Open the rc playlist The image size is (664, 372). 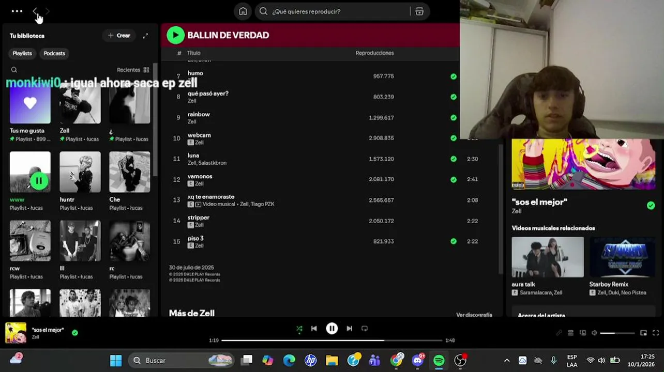coord(129,241)
